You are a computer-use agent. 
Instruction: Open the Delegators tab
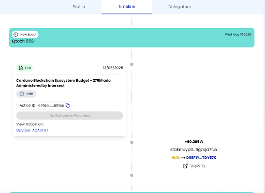pyautogui.click(x=180, y=7)
